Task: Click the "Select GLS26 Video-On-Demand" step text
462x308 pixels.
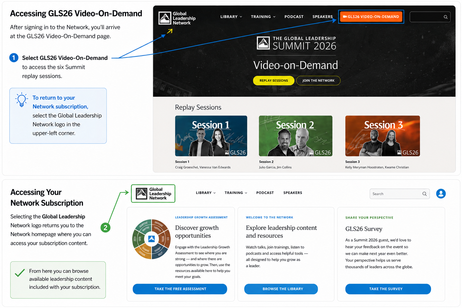Action: coord(65,58)
